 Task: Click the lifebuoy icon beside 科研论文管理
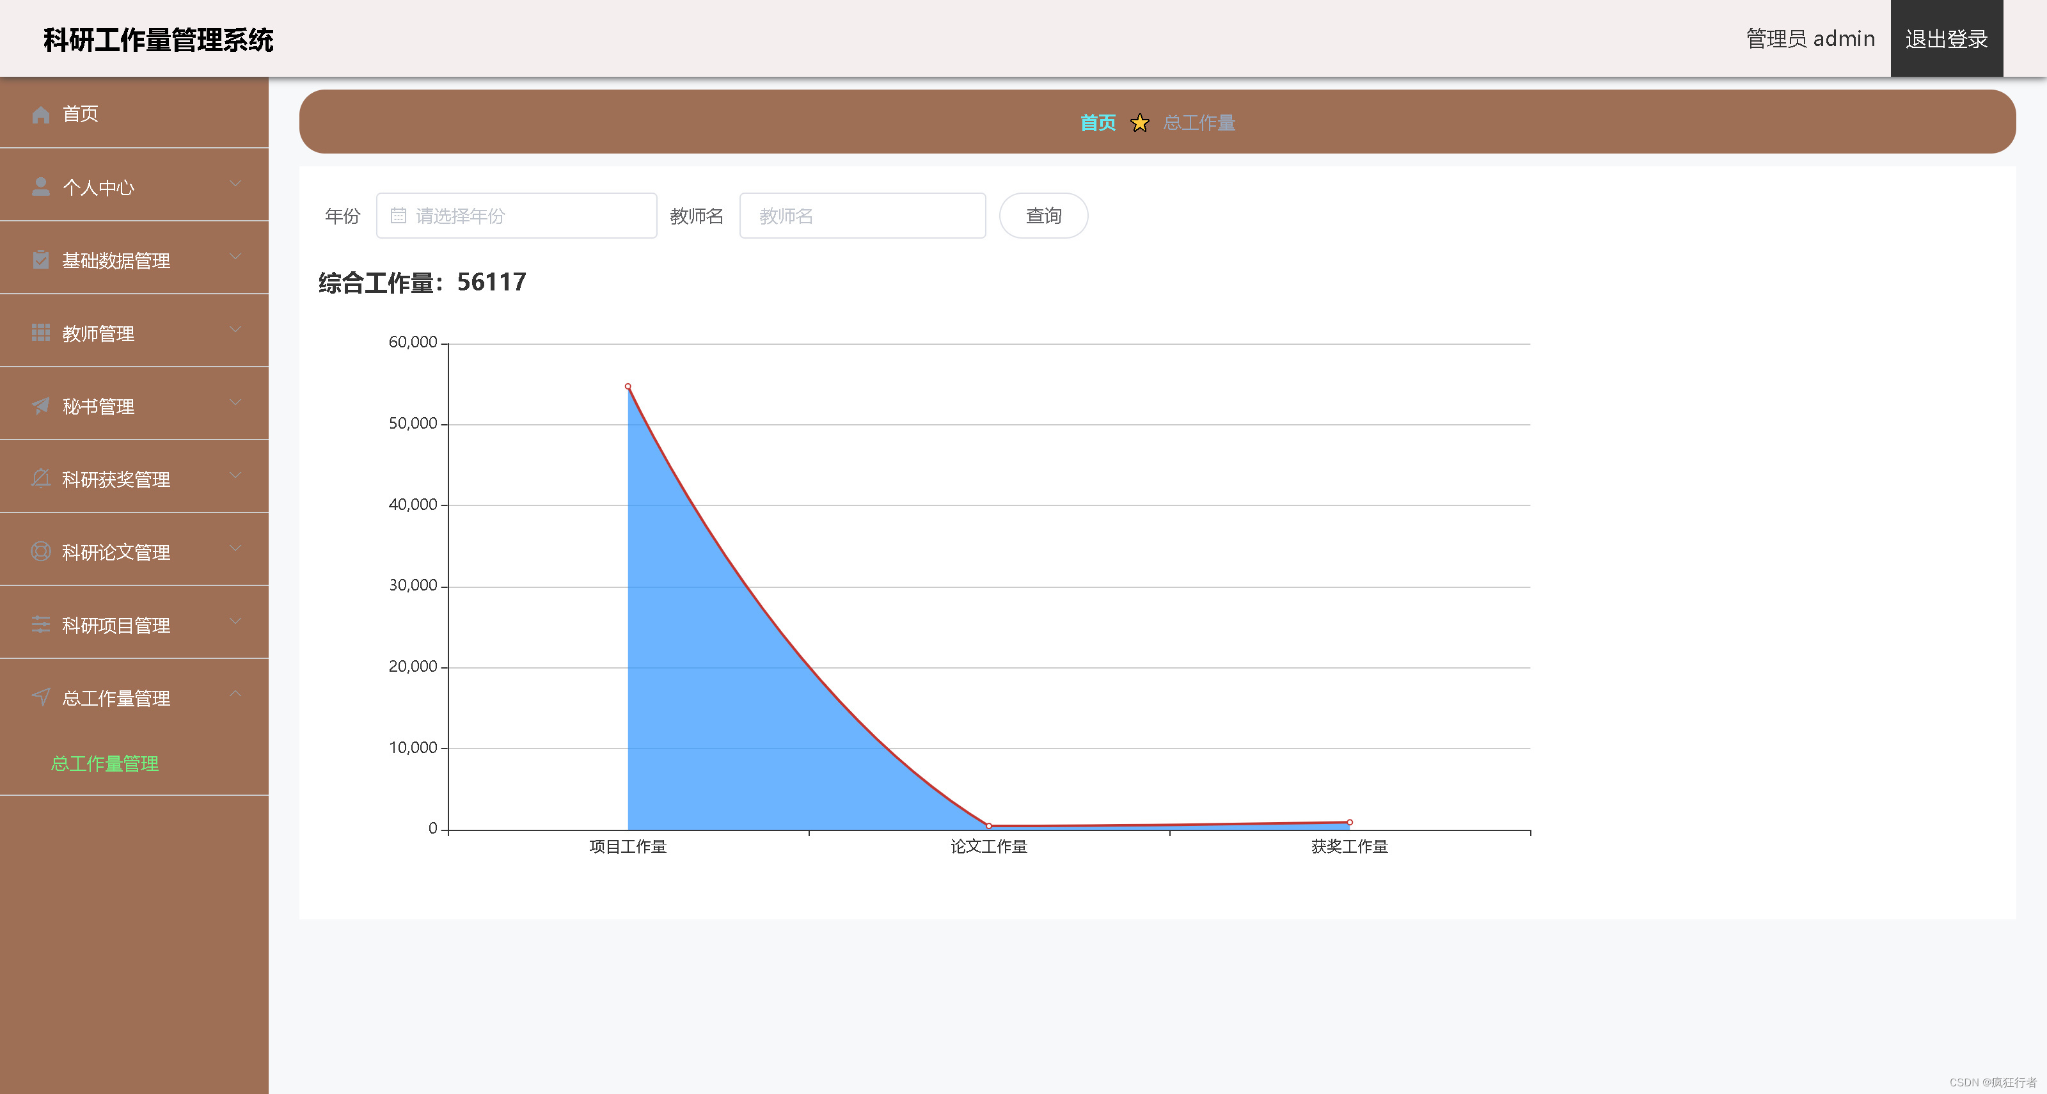[x=40, y=551]
